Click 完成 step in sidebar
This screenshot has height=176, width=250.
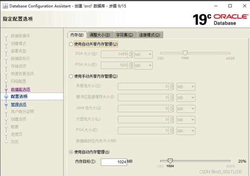click(x=15, y=142)
